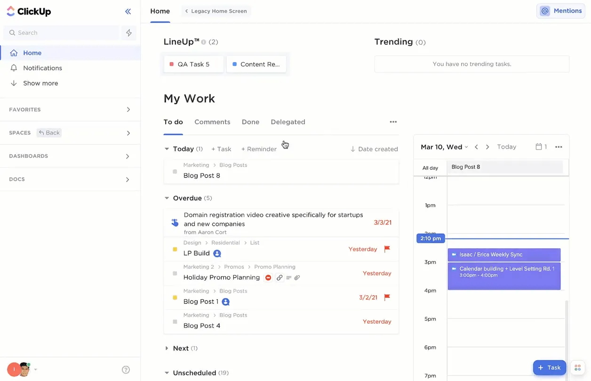The height and width of the screenshot is (381, 591).
Task: Open Content Re... LineUp card
Action: pyautogui.click(x=256, y=64)
